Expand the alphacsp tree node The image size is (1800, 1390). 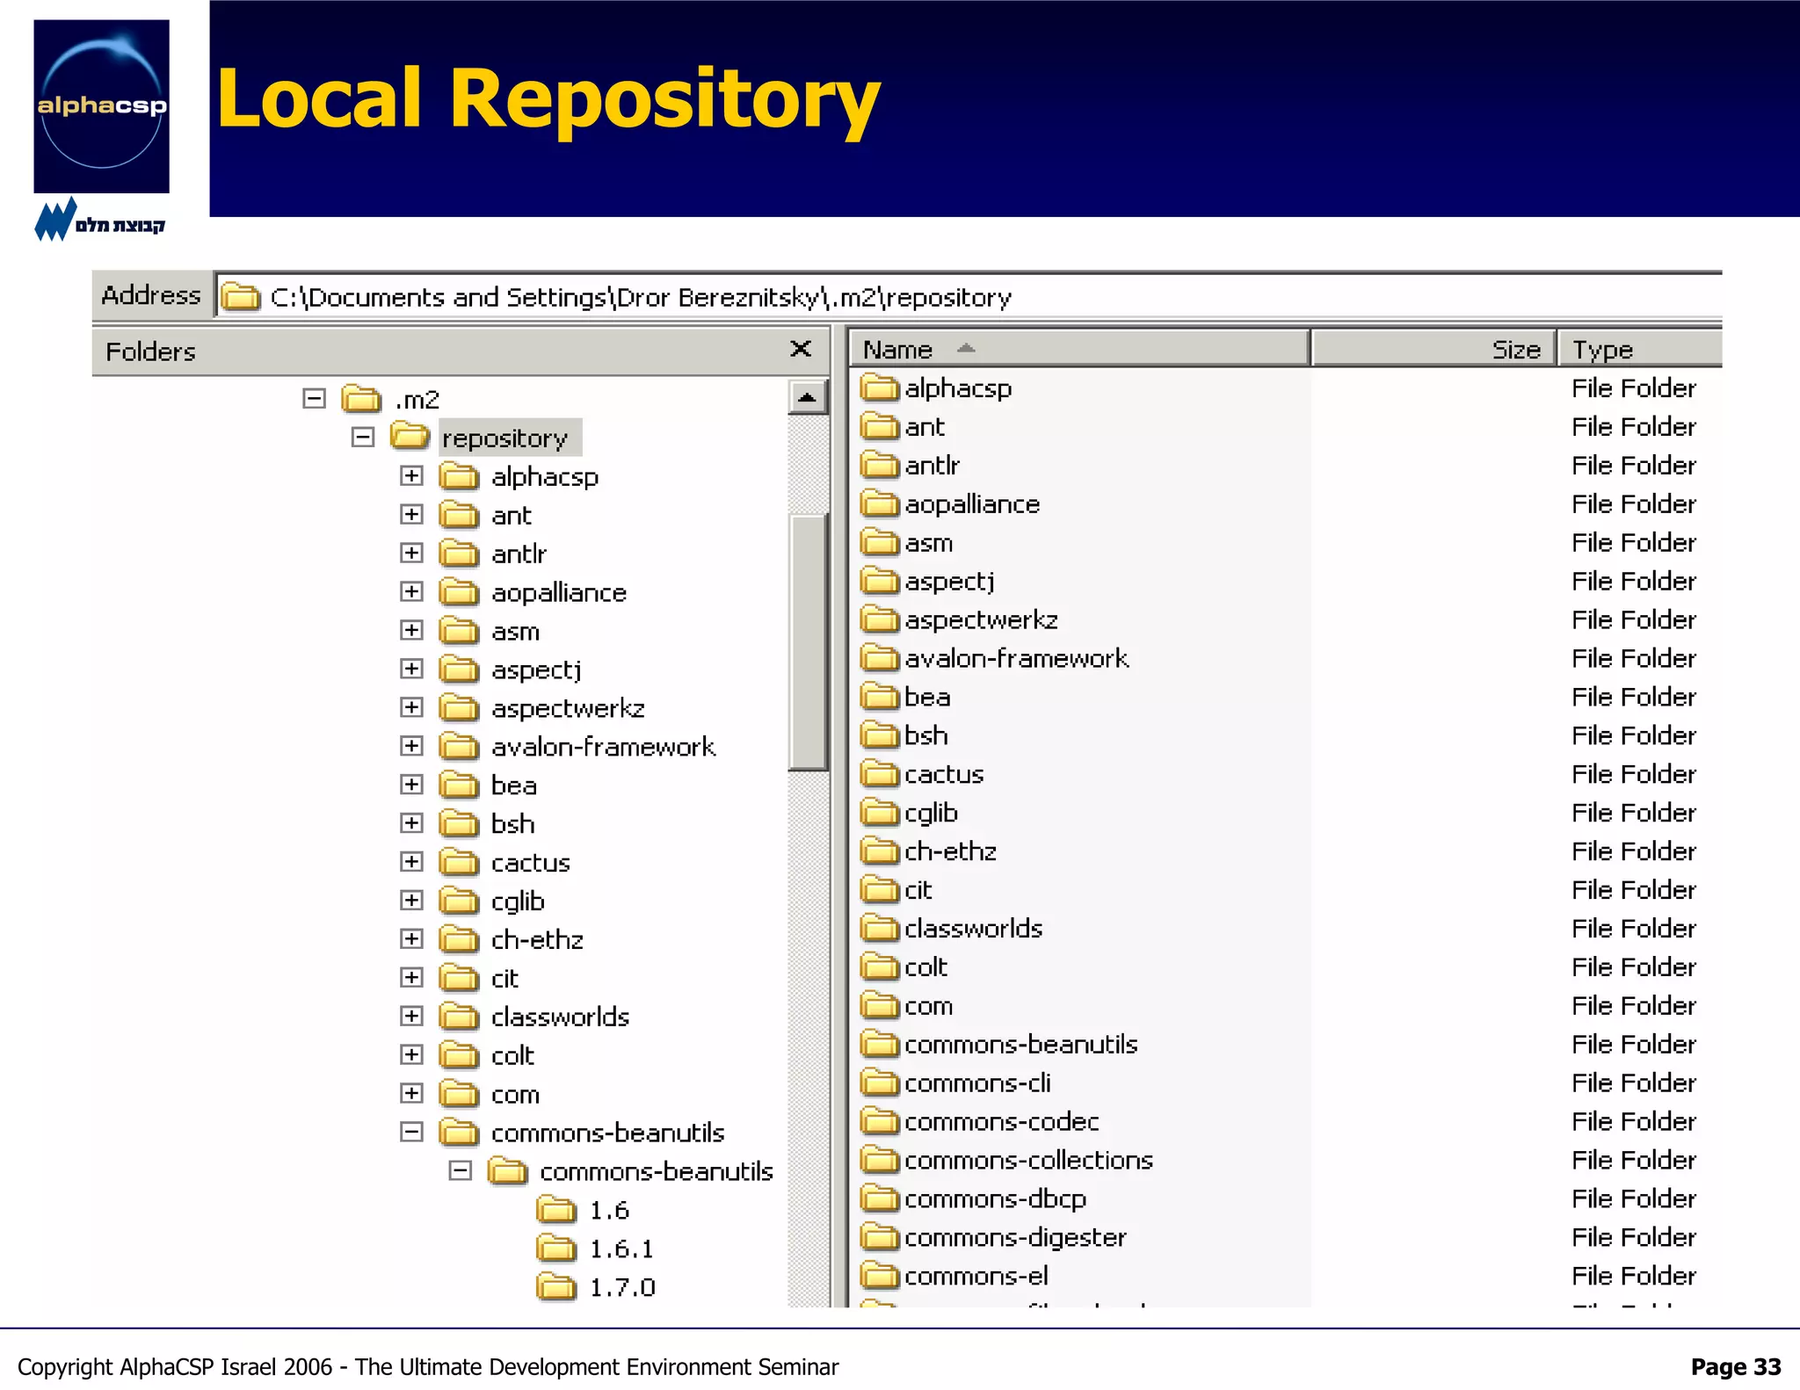tap(411, 476)
